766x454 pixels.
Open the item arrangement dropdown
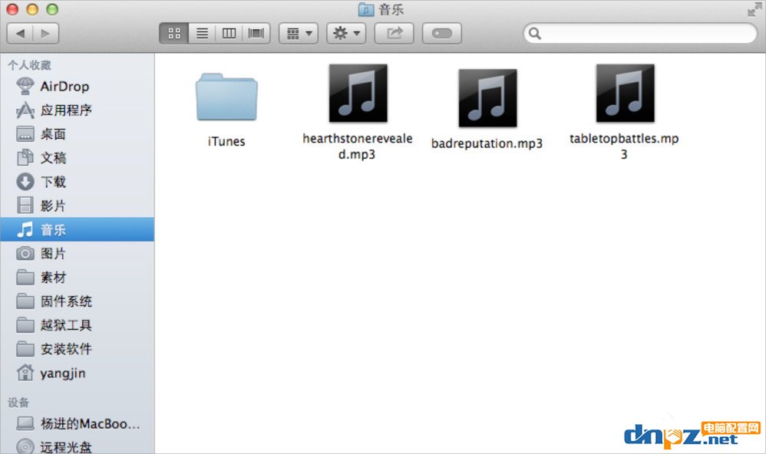(x=299, y=33)
